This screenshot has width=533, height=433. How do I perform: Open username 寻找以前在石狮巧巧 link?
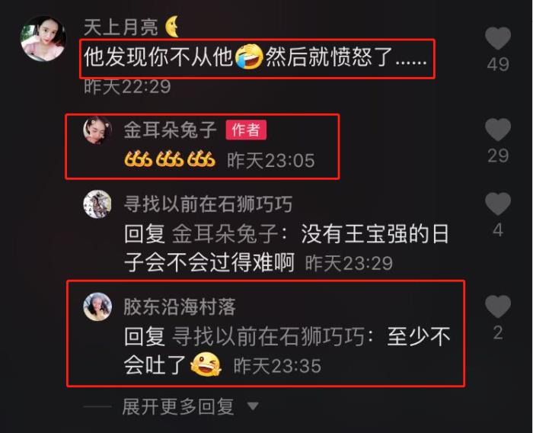208,204
